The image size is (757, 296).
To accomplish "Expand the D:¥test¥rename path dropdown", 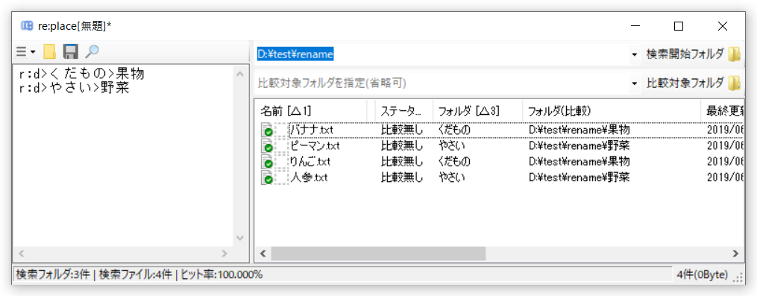I will pos(635,54).
